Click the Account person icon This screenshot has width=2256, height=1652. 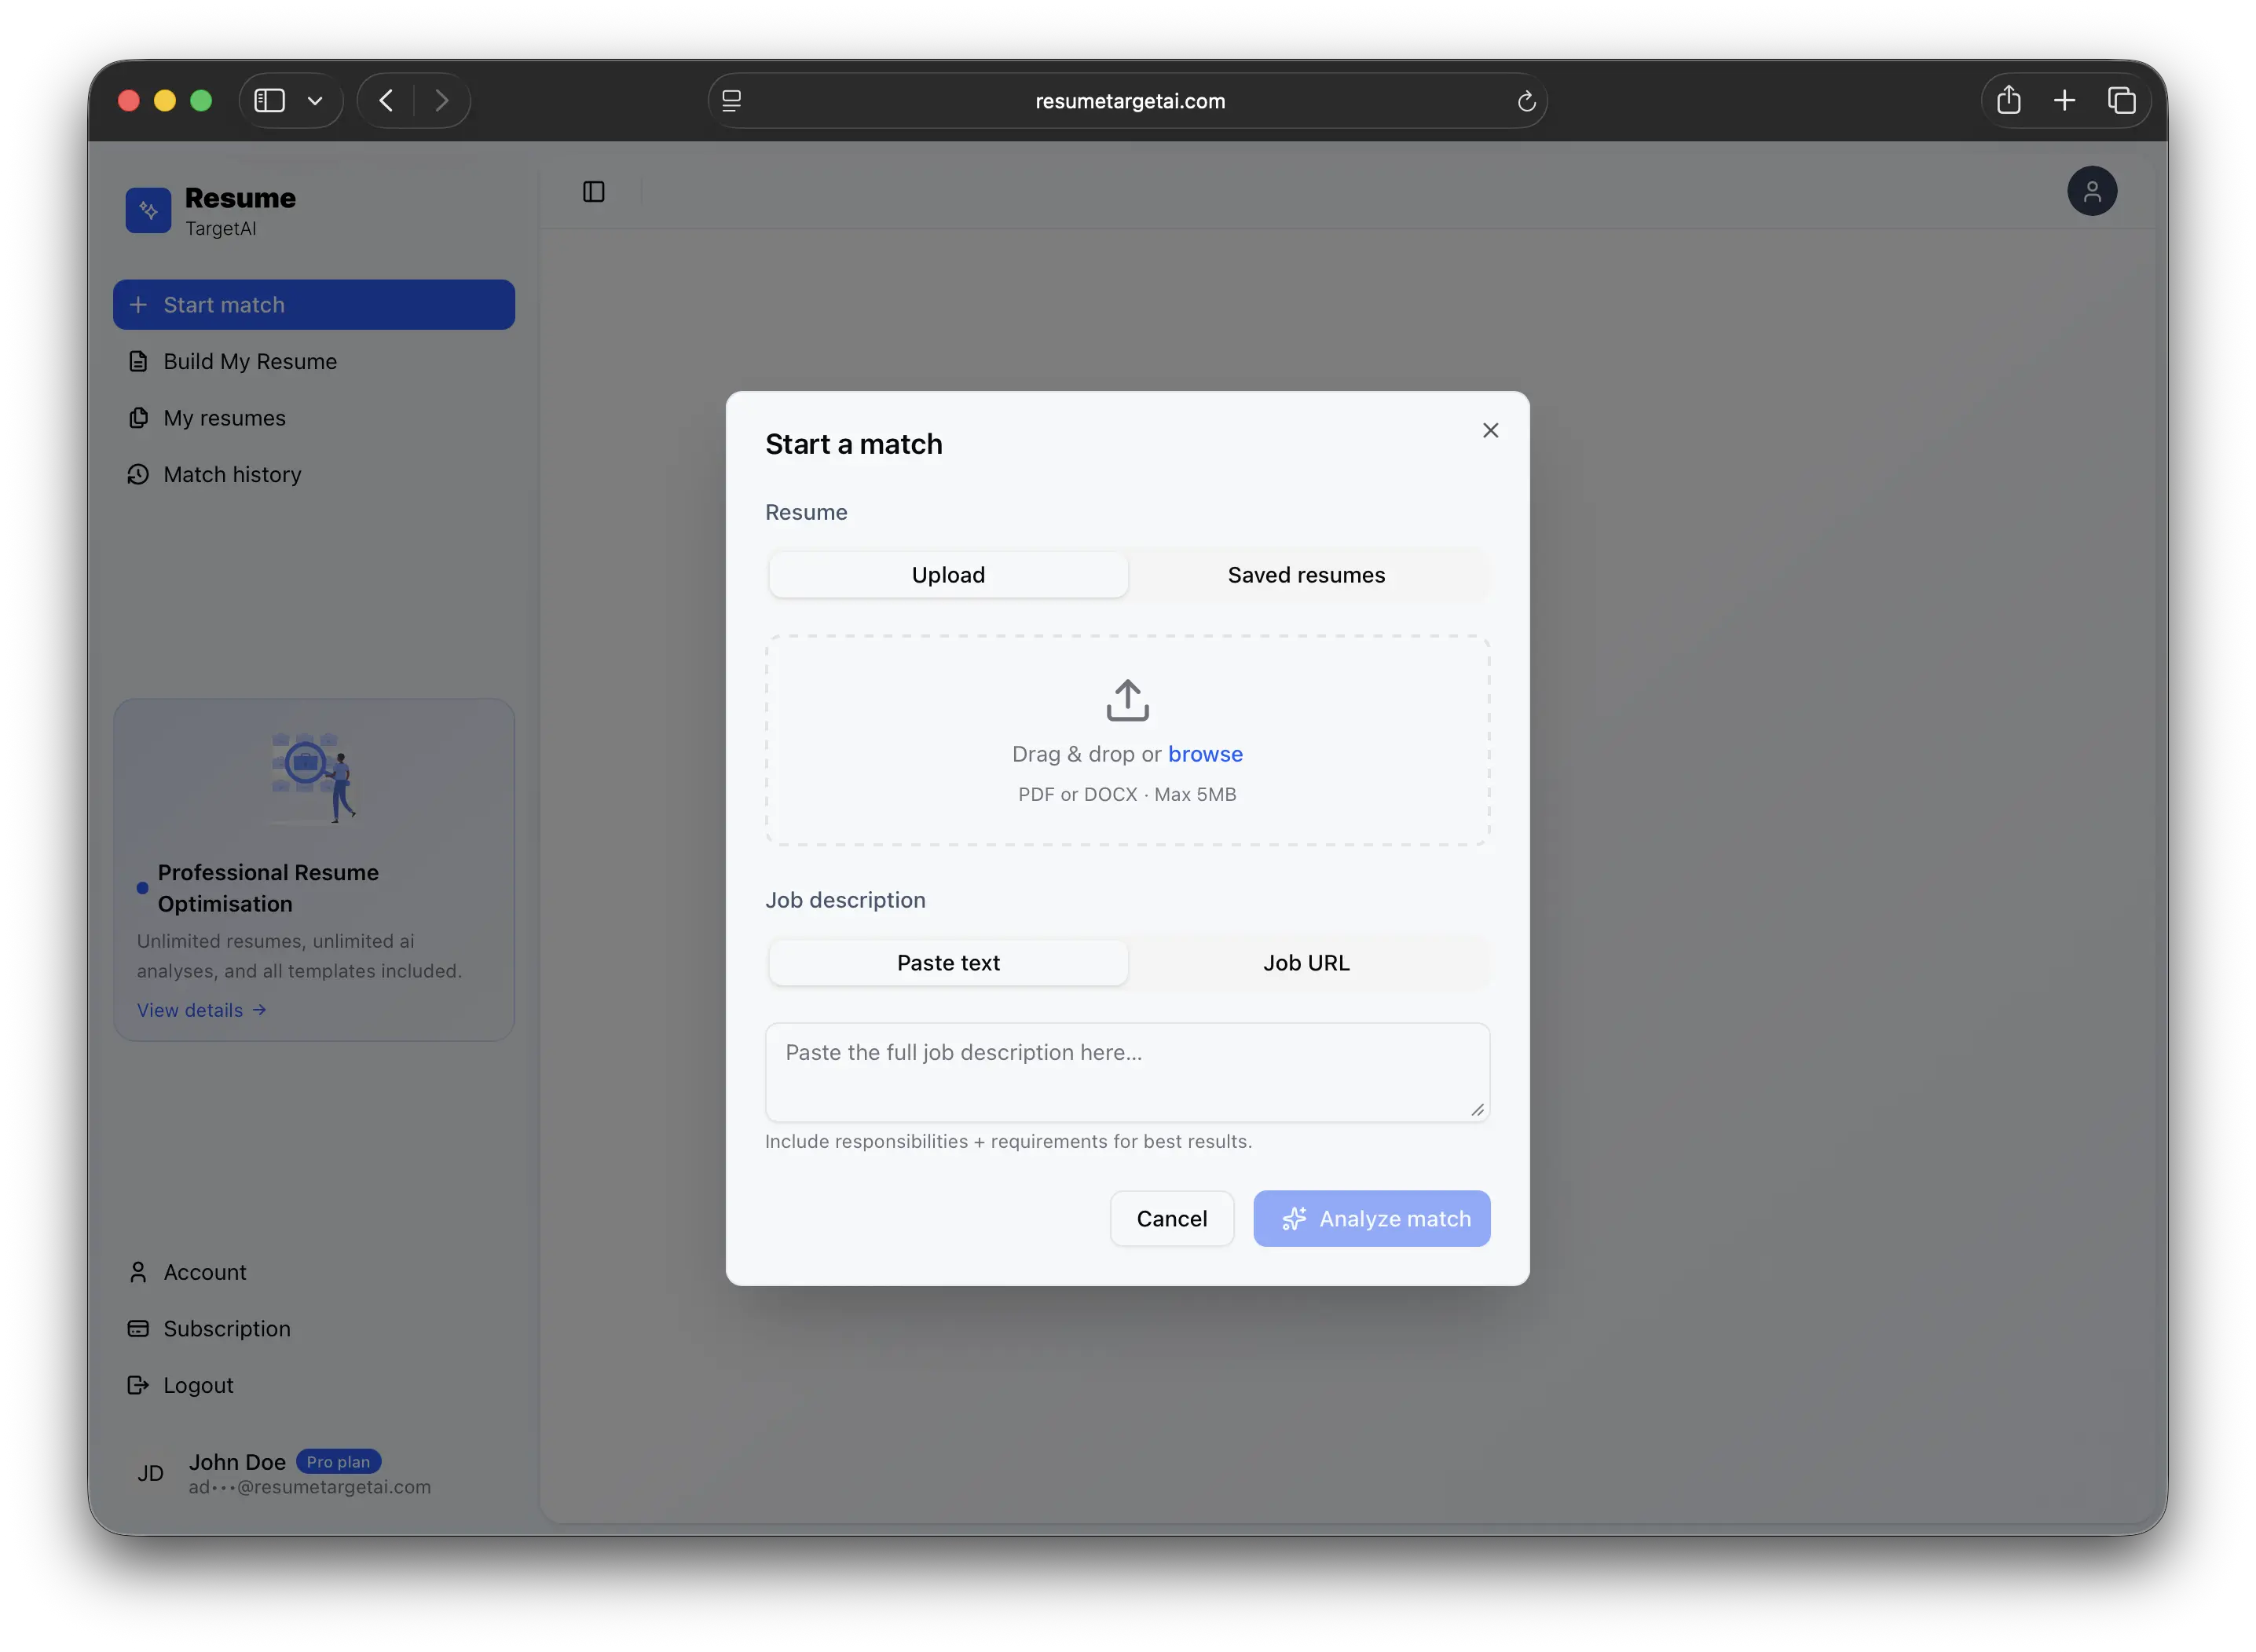(138, 1272)
